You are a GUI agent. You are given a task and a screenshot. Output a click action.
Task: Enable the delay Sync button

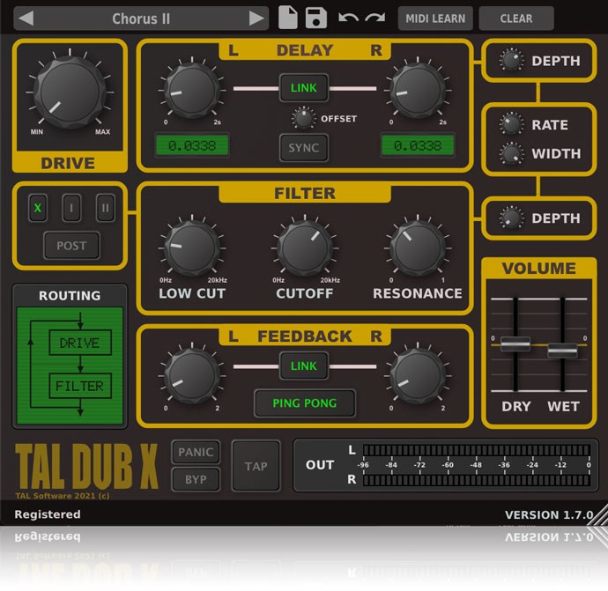point(303,147)
